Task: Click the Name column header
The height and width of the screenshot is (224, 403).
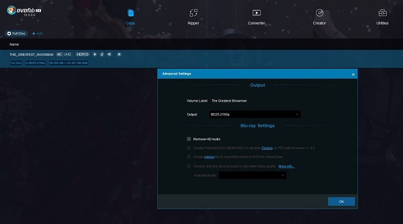Action: tap(14, 44)
